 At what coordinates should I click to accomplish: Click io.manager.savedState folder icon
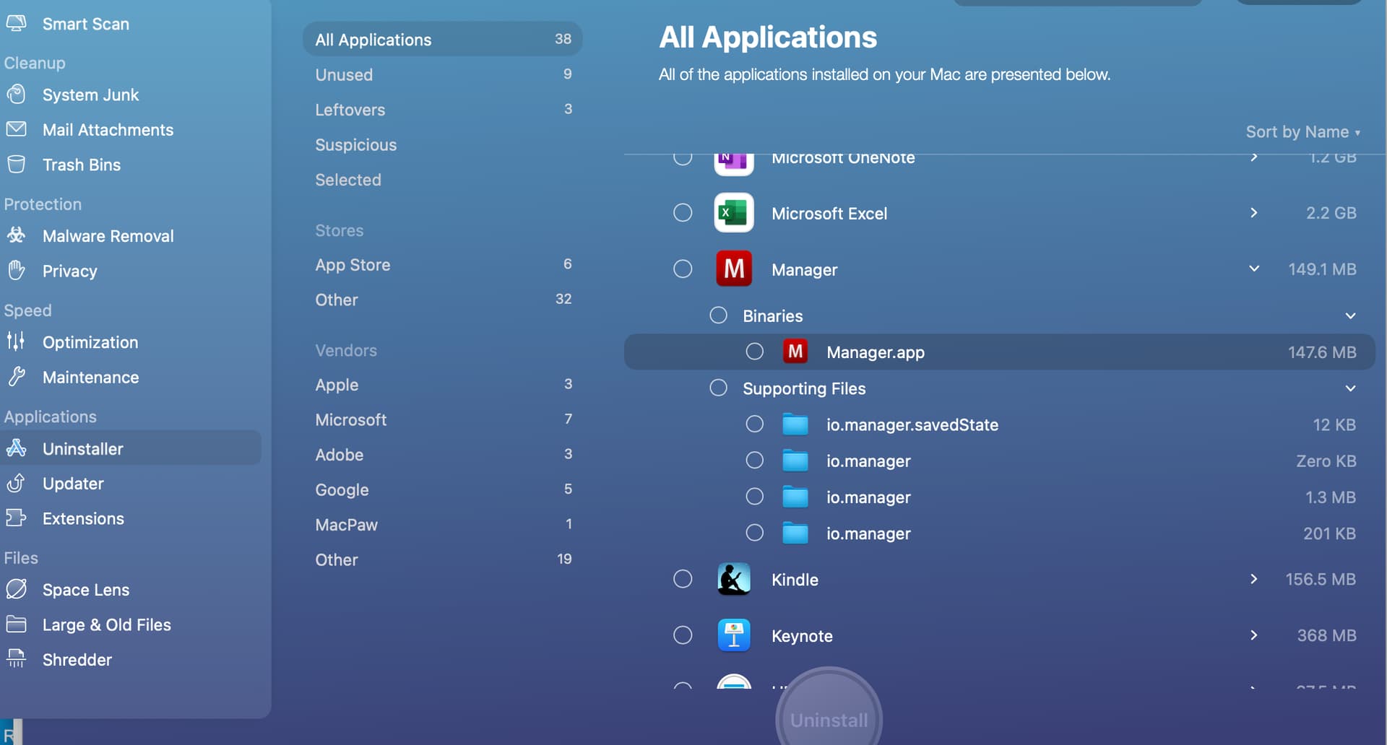coord(795,424)
